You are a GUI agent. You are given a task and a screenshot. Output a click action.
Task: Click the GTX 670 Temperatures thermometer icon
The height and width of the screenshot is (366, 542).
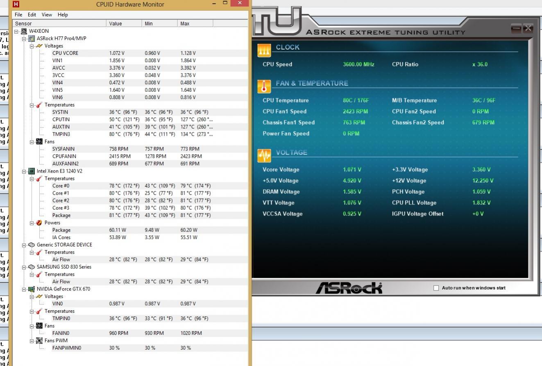[39, 311]
